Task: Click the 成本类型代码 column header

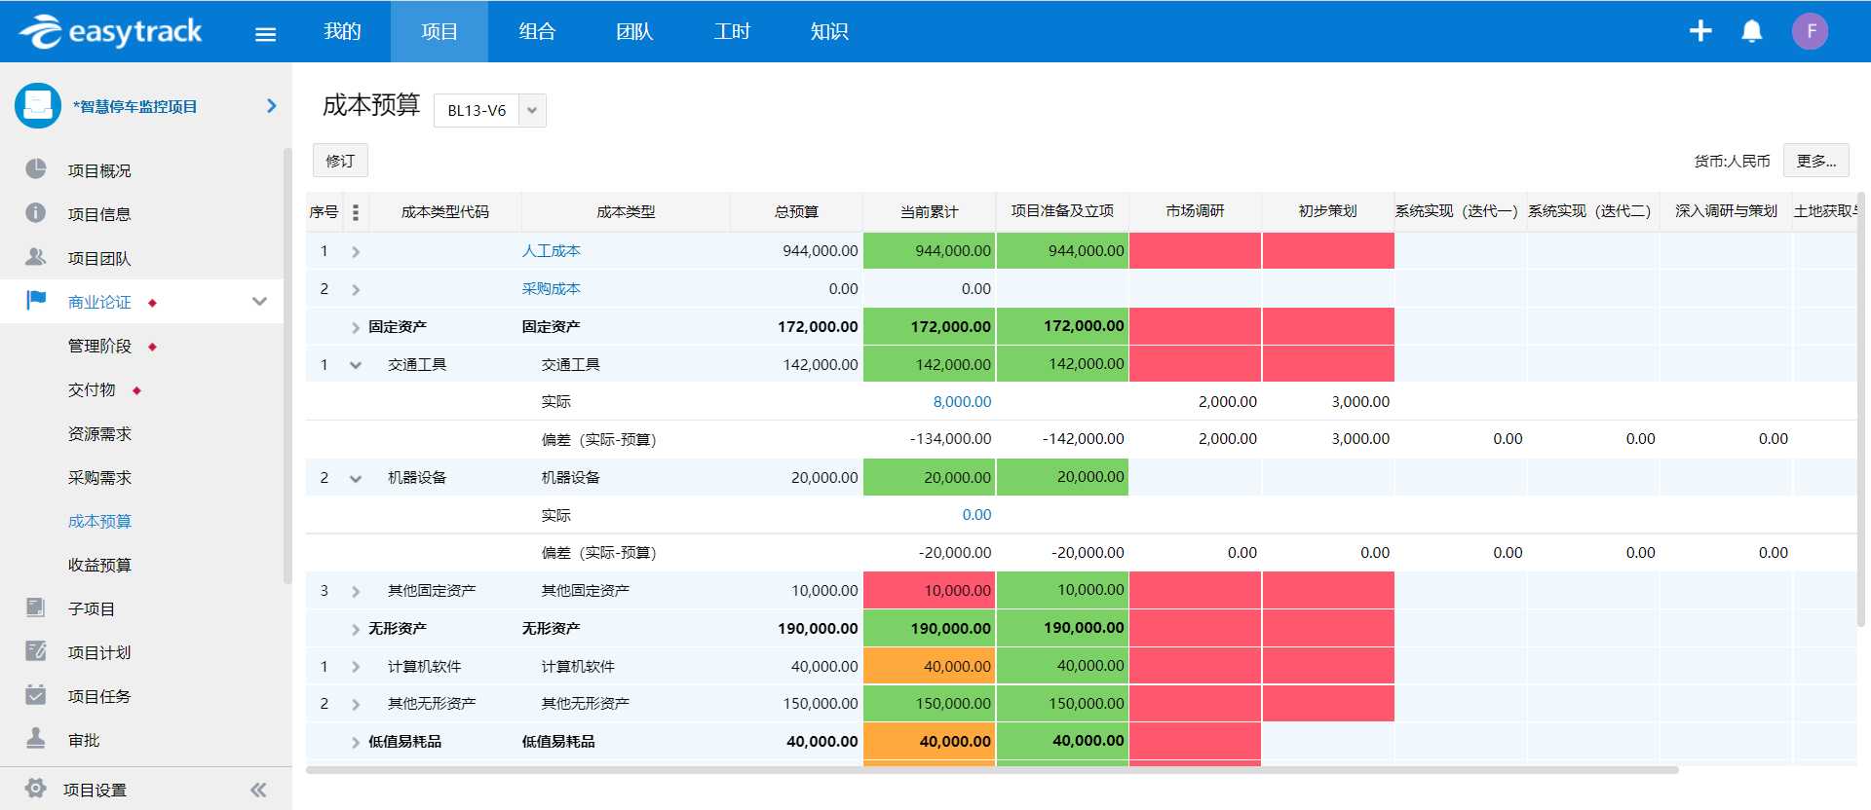Action: point(445,212)
